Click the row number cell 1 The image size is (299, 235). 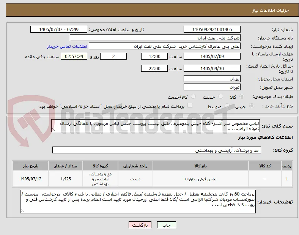pyautogui.click(x=287, y=179)
